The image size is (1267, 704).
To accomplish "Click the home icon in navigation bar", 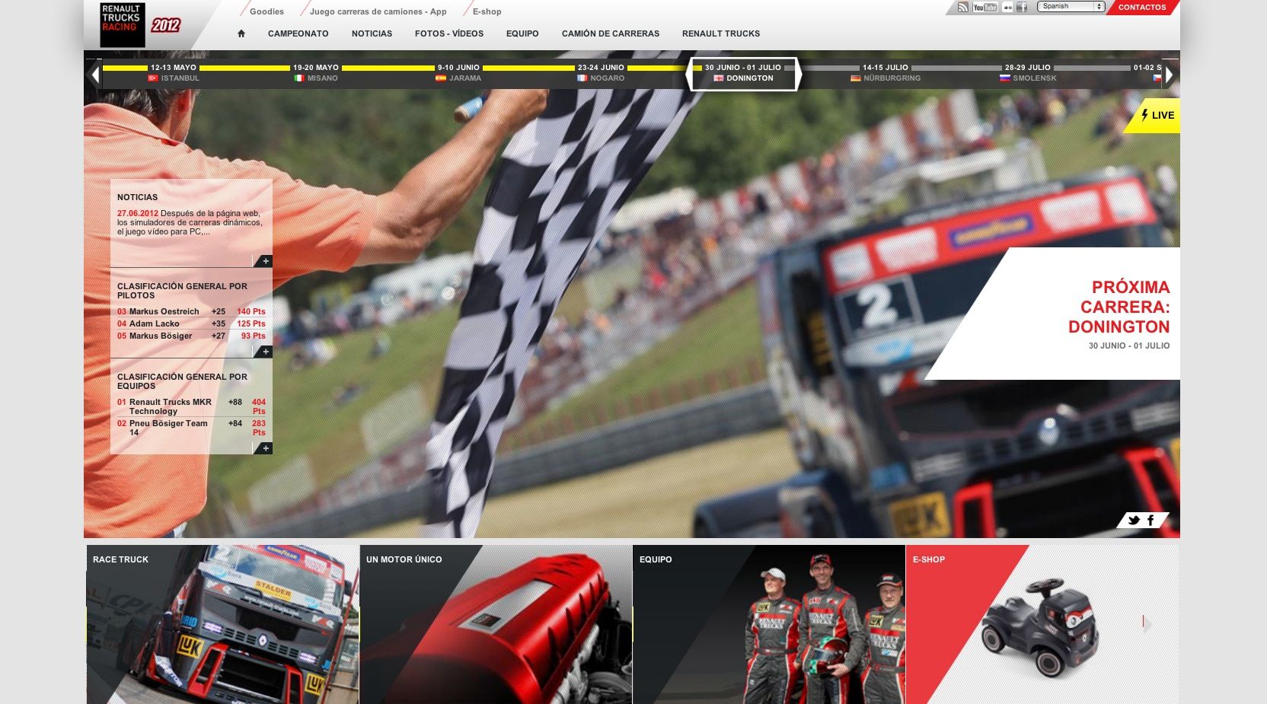I will coord(241,33).
